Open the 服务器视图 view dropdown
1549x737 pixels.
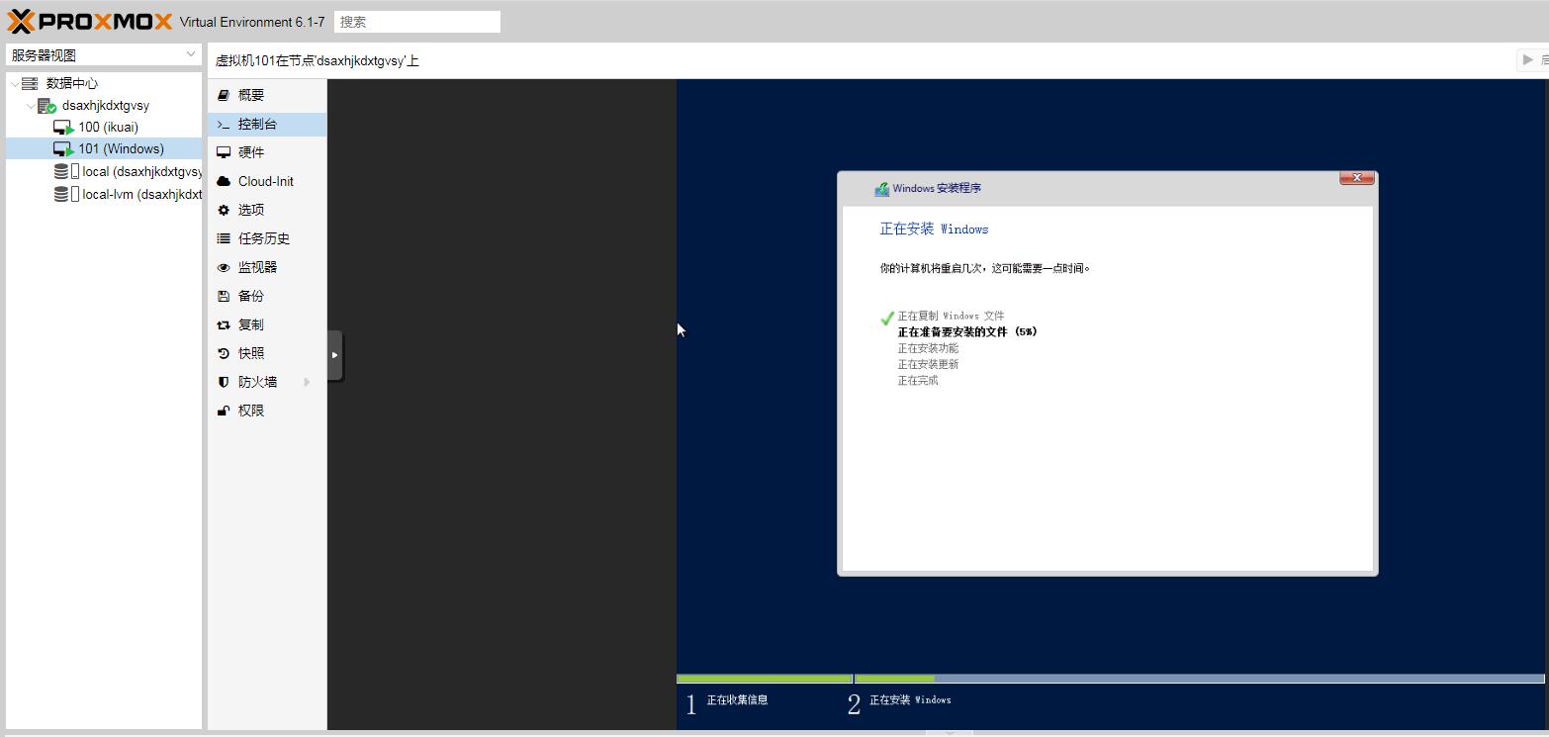point(104,54)
